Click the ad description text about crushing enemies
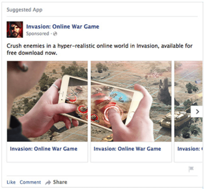The height and width of the screenshot is (189, 206). coord(99,49)
